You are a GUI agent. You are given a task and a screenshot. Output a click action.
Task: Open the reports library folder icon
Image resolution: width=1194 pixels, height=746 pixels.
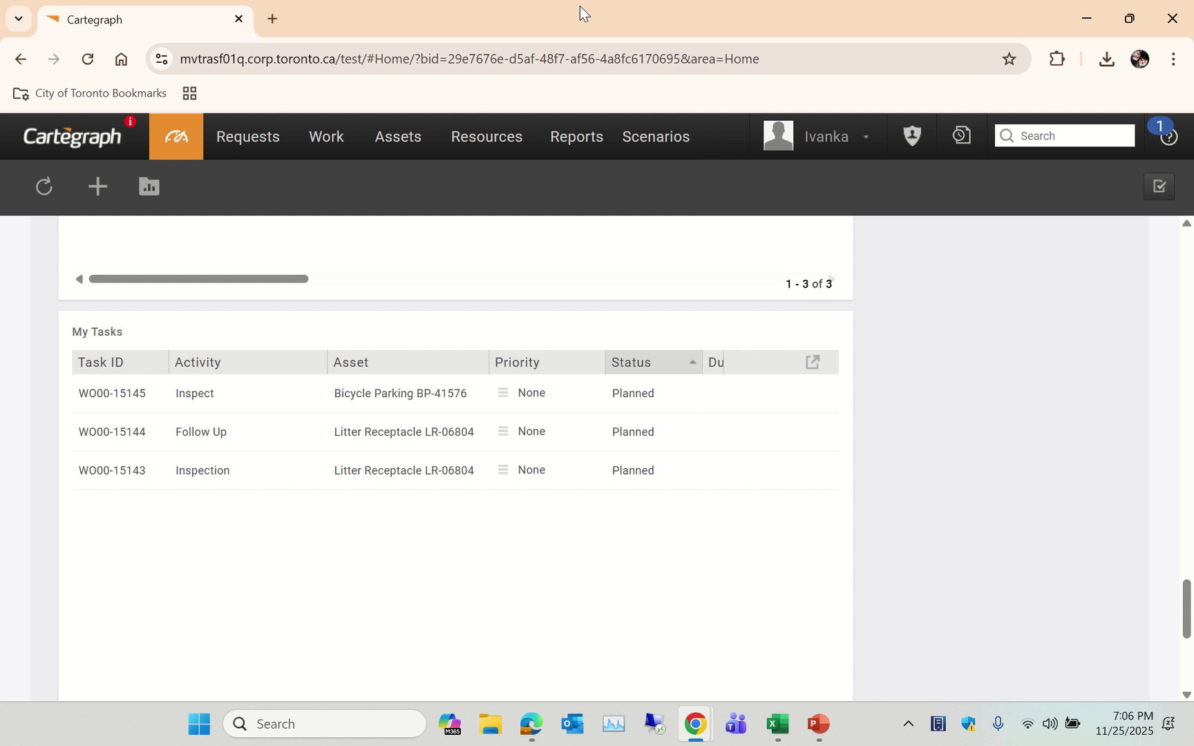point(149,186)
